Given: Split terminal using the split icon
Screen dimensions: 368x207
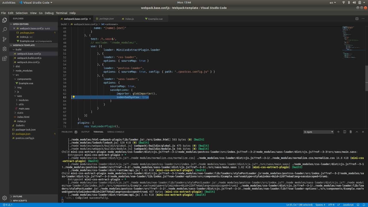Looking at the screenshot, I should tap(344, 132).
